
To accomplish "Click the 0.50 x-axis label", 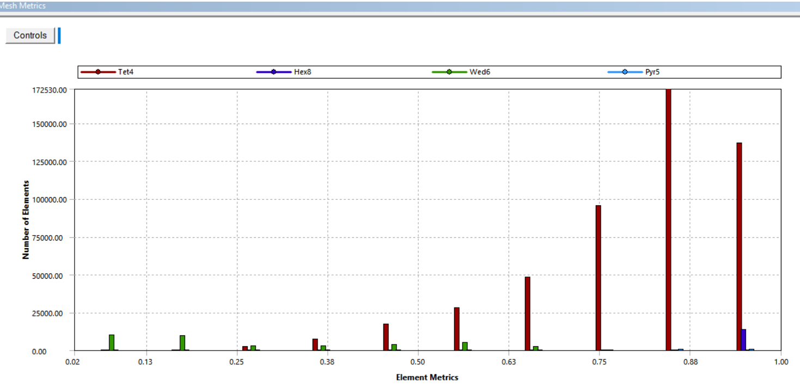I will (x=418, y=361).
